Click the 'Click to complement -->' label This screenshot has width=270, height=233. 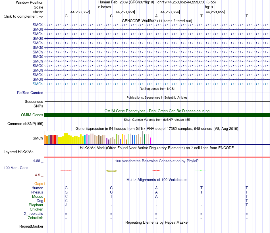tap(23, 16)
